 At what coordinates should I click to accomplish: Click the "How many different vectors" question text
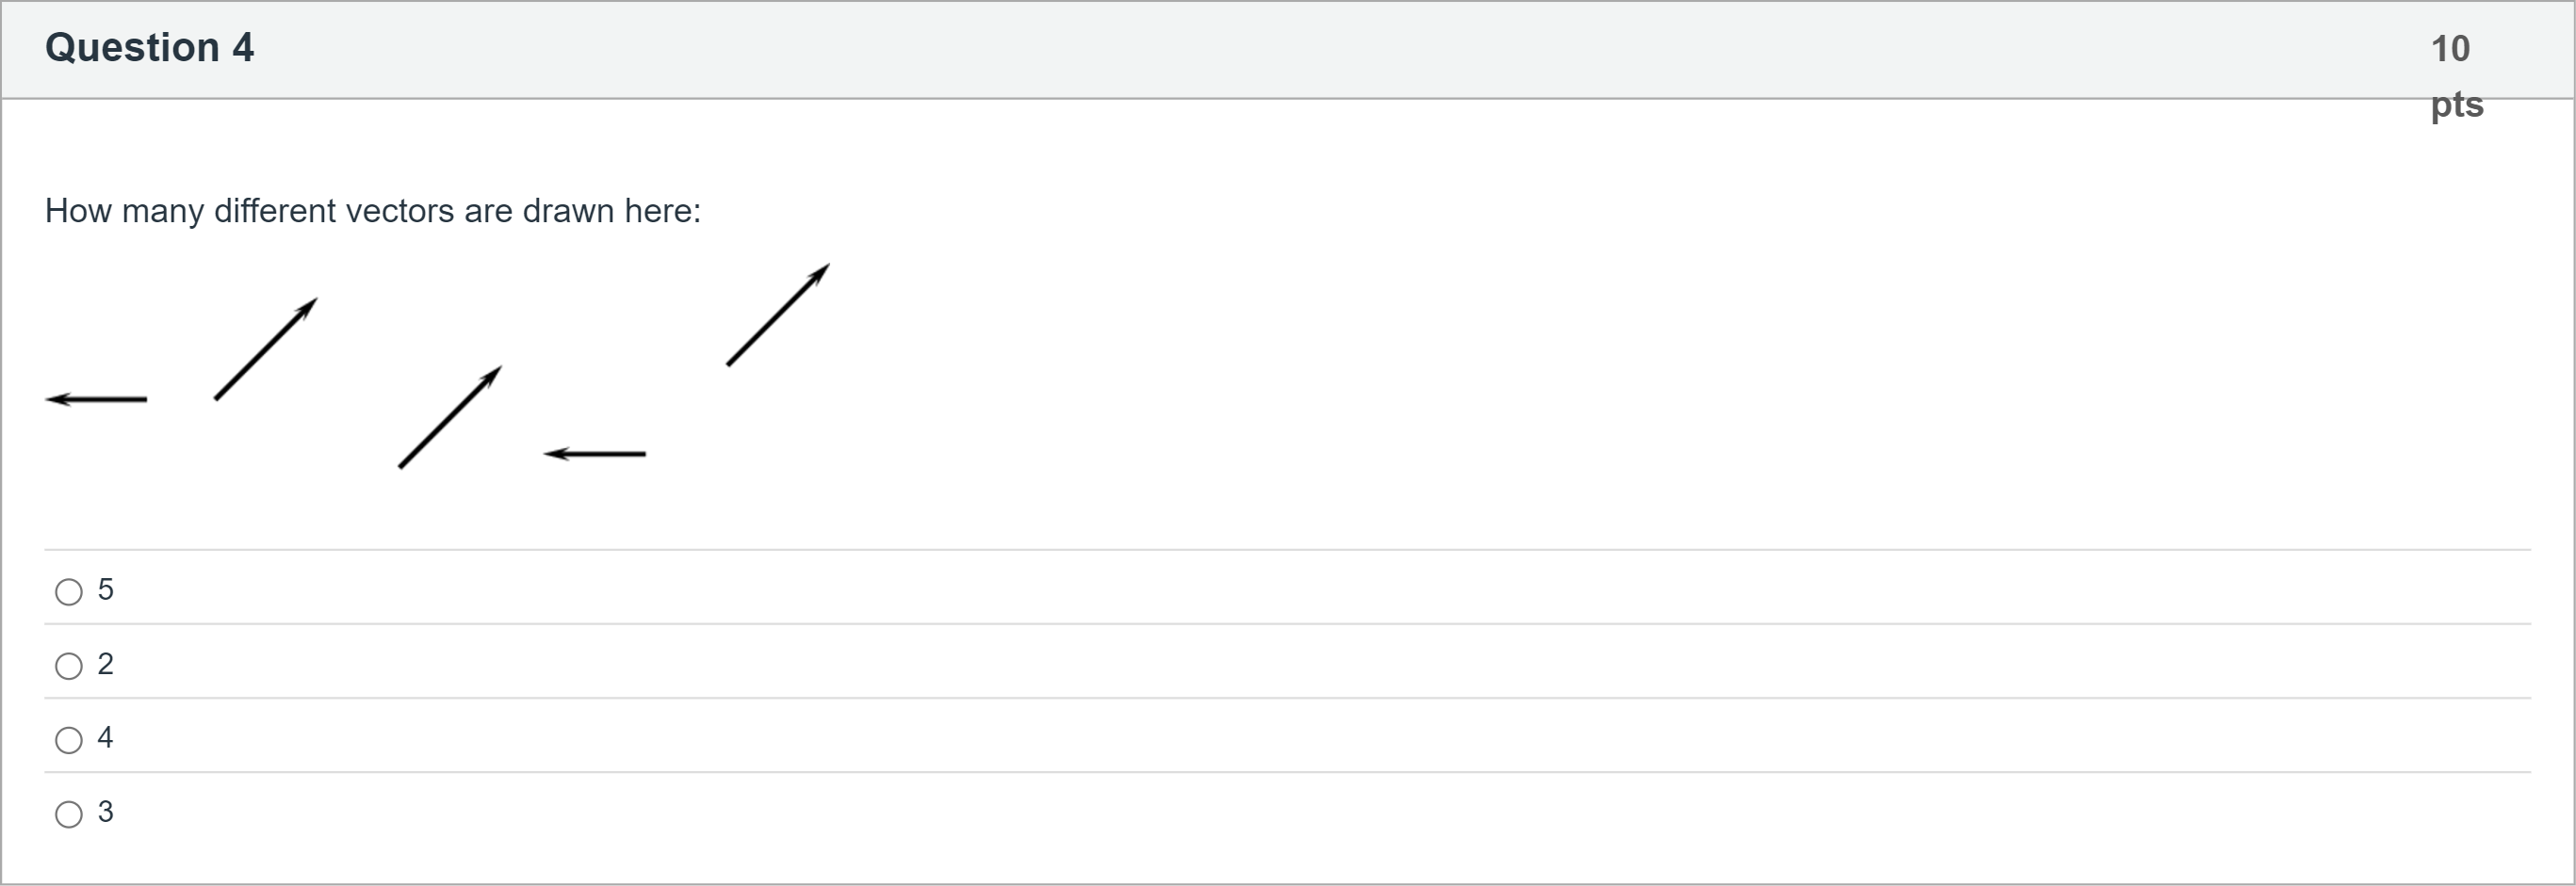pyautogui.click(x=373, y=211)
